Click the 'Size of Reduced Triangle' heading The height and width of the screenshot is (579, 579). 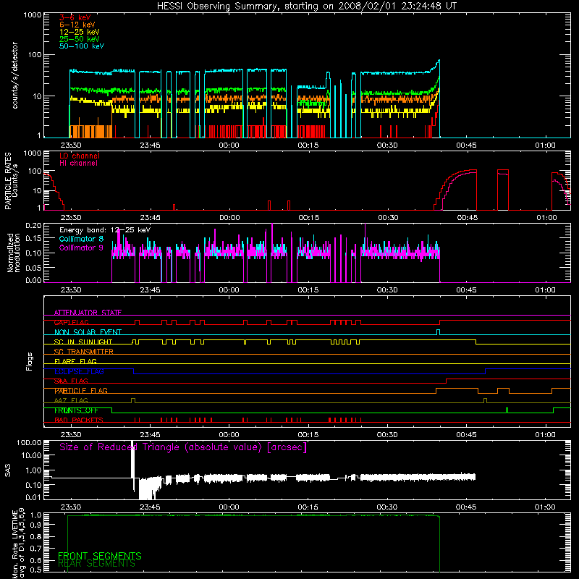click(183, 447)
